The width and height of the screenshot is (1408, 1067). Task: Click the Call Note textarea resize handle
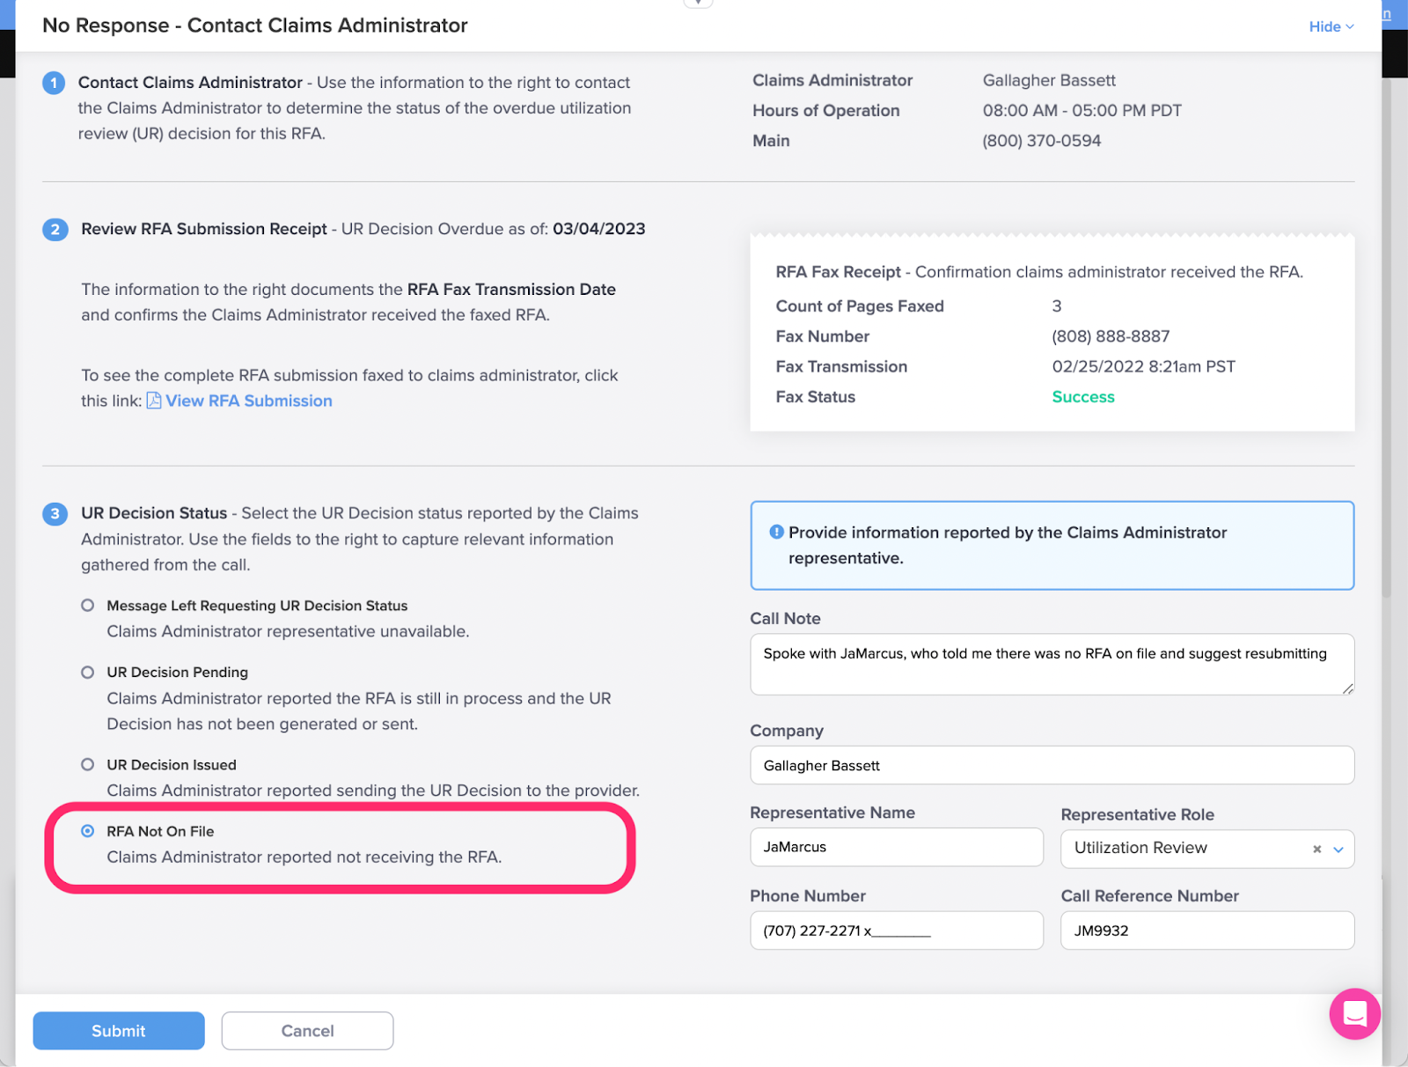(1347, 688)
